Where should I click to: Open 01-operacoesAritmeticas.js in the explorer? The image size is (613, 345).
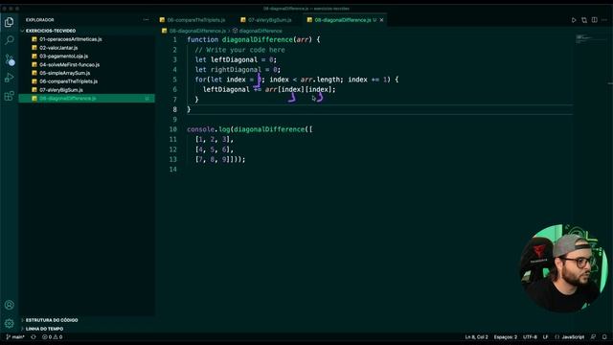click(70, 39)
